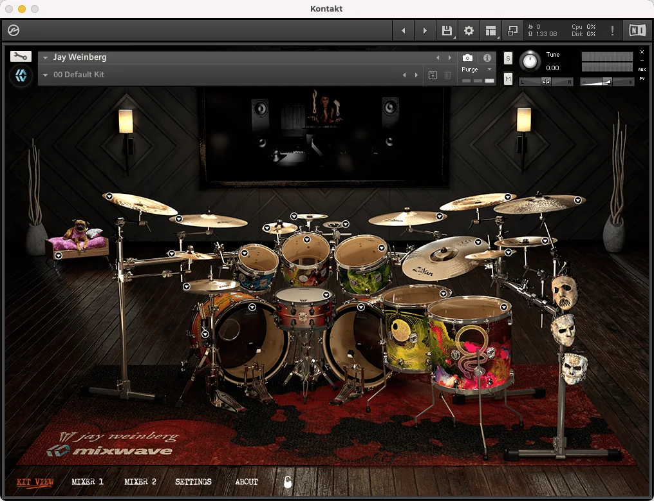Screen dimensions: 654x501
Task: Open Kontakt settings via the gear icon
Action: coord(469,30)
